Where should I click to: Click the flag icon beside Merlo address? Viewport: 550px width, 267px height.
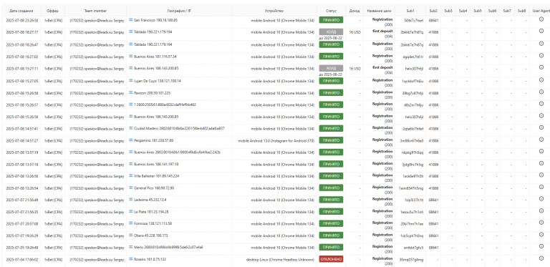tap(131, 247)
